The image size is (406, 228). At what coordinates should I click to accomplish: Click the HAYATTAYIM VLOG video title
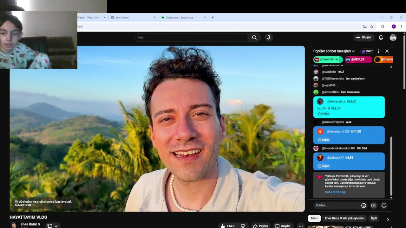[28, 217]
